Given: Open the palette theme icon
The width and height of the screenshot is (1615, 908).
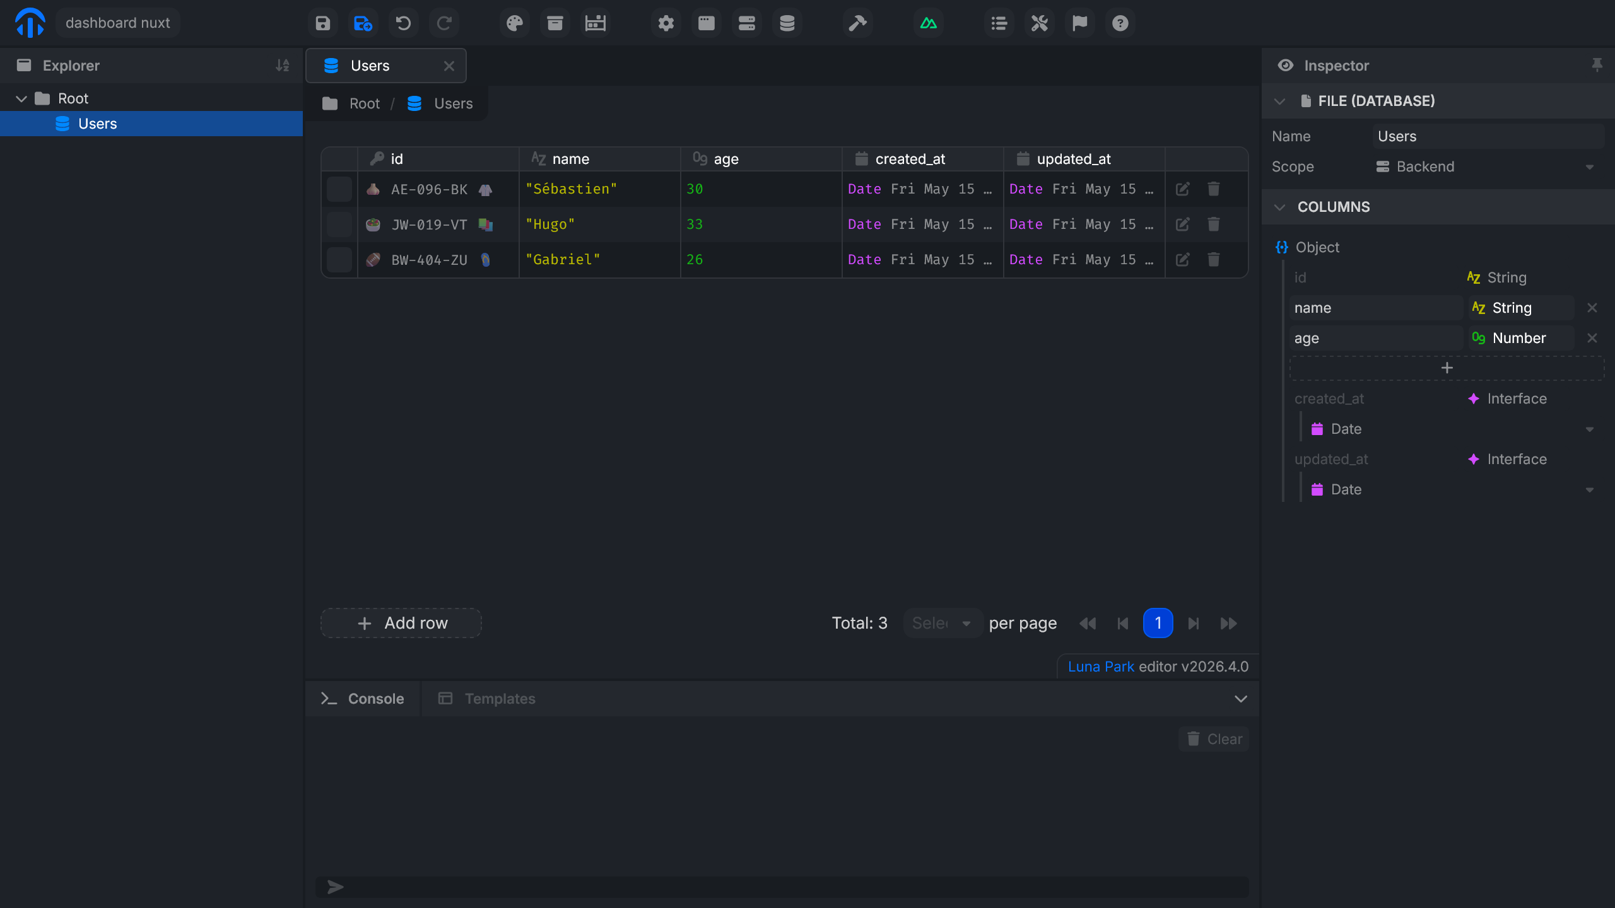Looking at the screenshot, I should pyautogui.click(x=515, y=23).
